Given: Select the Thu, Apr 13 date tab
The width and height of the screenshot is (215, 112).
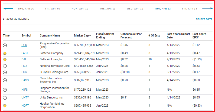Looking at the screenshot, I should [x=162, y=9].
